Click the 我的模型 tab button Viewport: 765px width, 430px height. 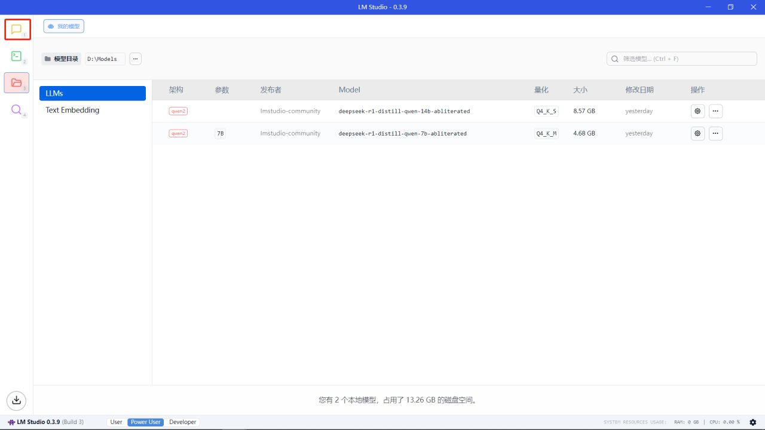point(63,26)
